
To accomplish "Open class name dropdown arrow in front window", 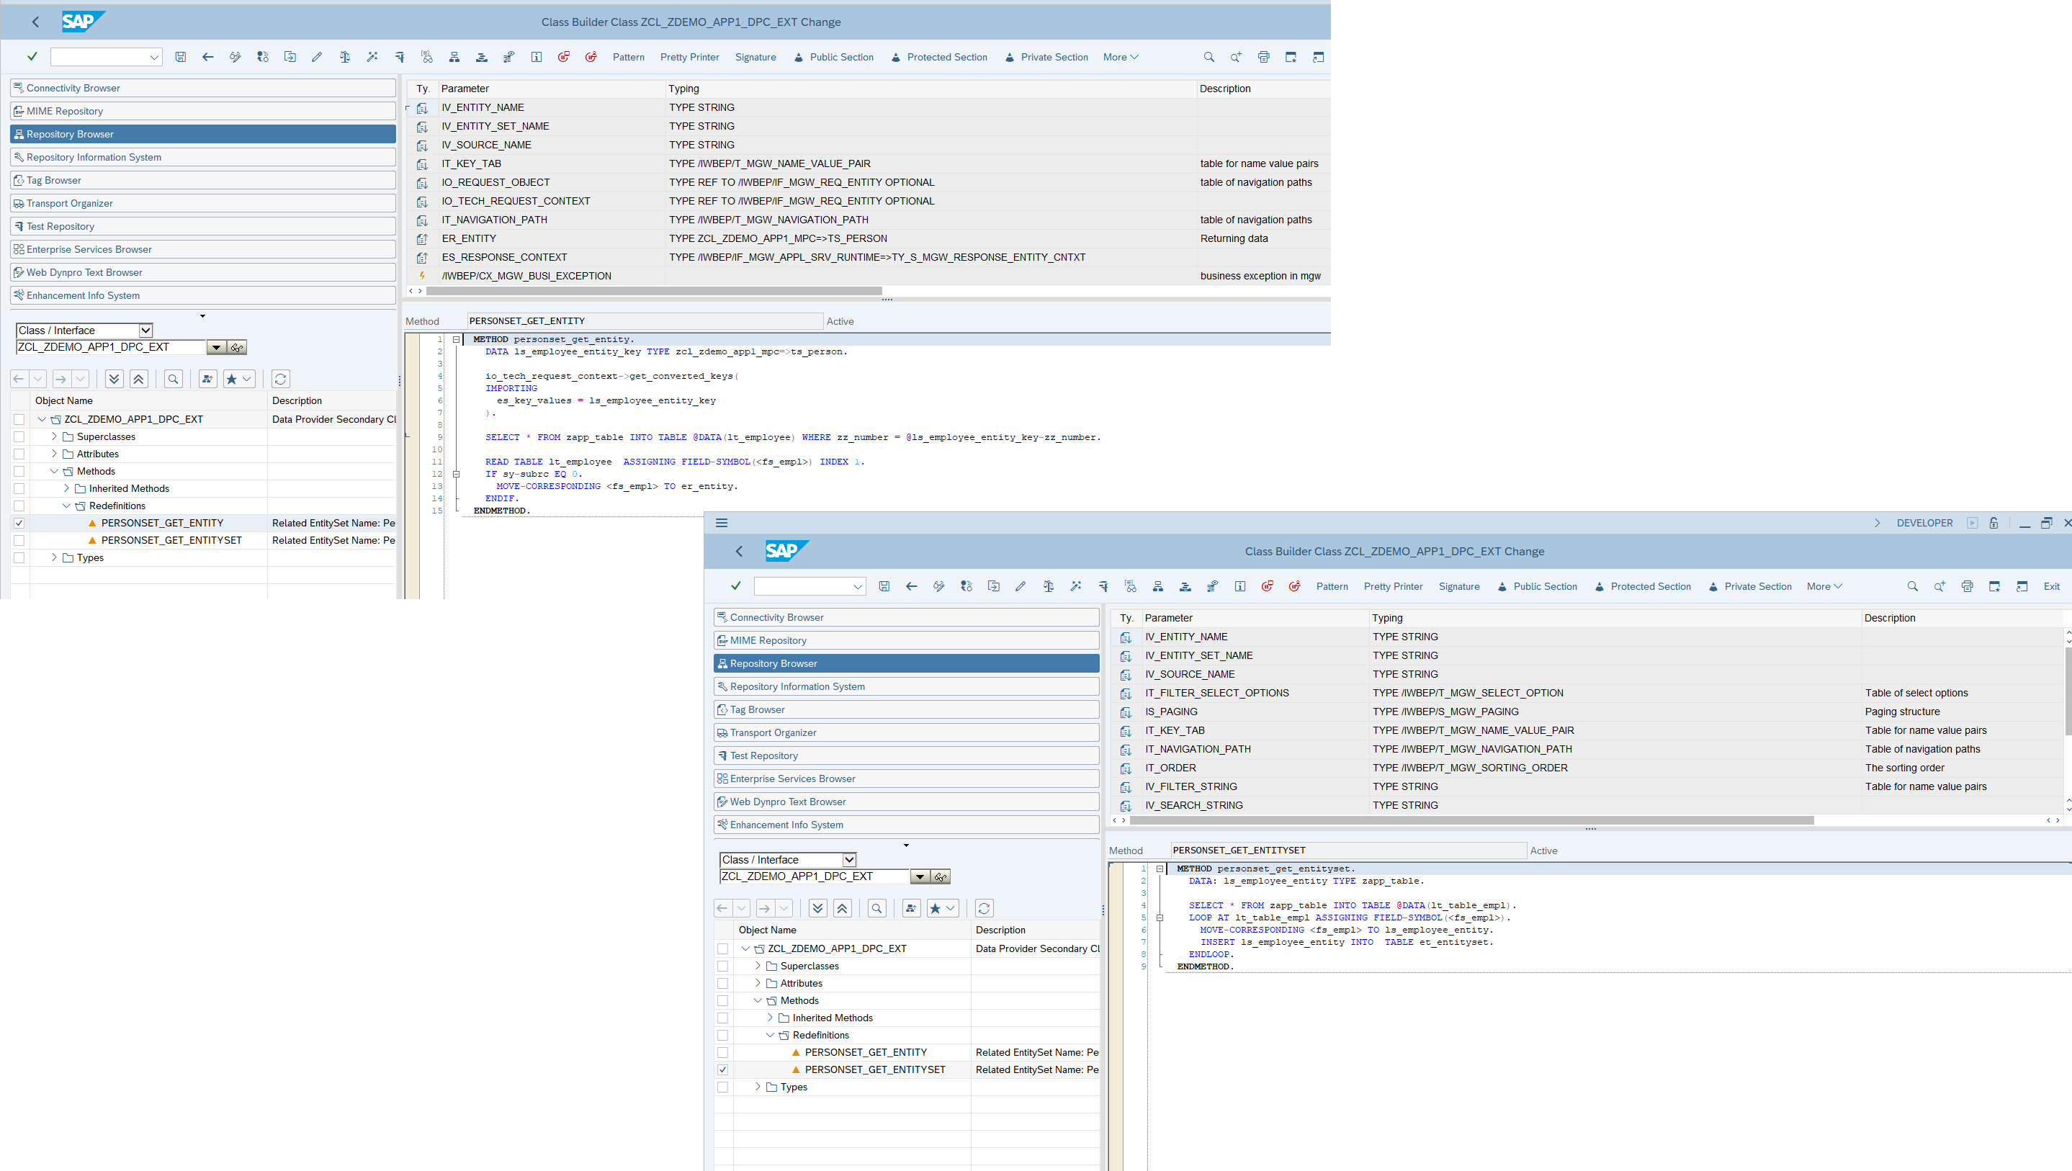I will coord(920,876).
